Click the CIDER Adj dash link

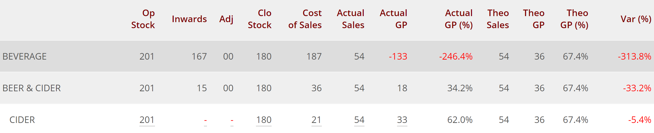tap(232, 120)
